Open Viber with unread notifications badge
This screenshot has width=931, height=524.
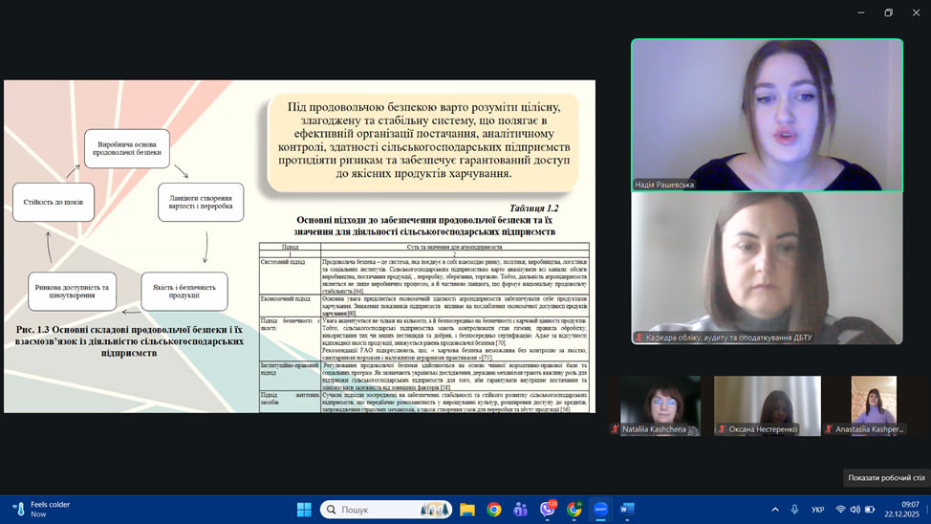(548, 510)
